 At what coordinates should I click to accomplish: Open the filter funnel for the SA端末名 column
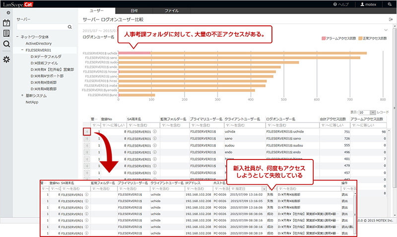pos(130,125)
